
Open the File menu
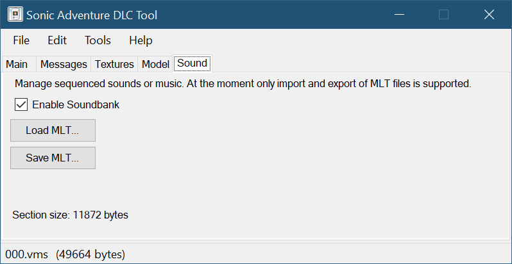pyautogui.click(x=21, y=40)
